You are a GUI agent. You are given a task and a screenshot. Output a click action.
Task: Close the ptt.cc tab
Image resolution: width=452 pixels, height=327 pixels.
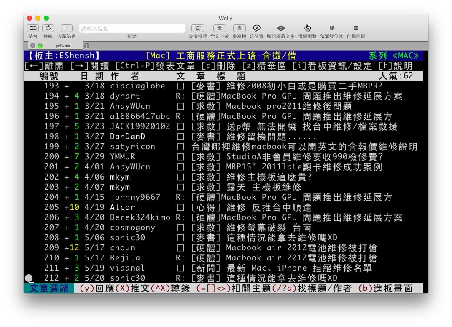coord(33,46)
